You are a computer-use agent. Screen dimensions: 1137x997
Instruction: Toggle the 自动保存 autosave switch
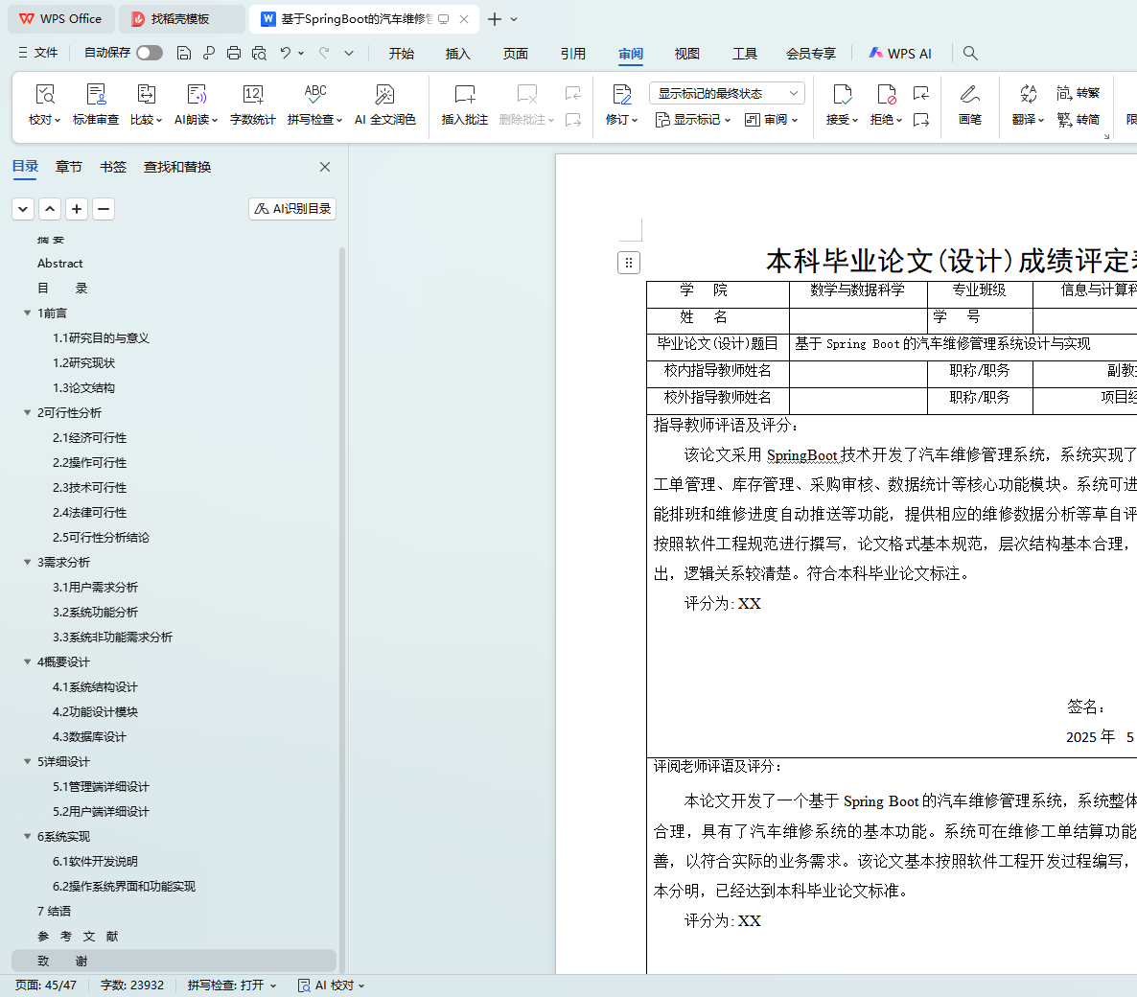[x=150, y=53]
